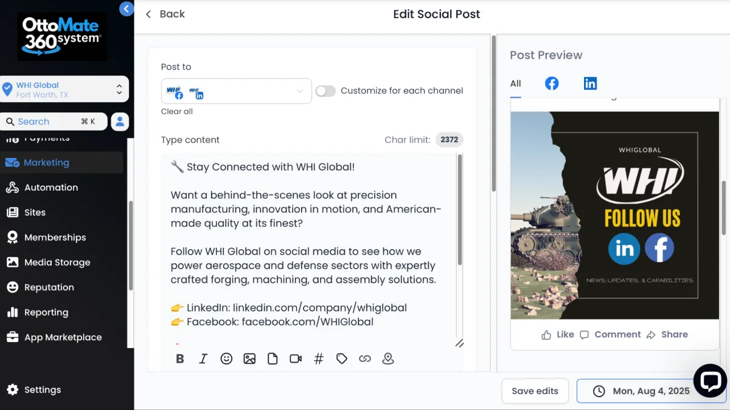Apply bold formatting
The image size is (730, 410).
(x=180, y=359)
